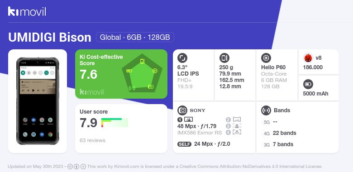Click the Kimovil logo at top
Viewport: 353px width, 172px height.
pyautogui.click(x=27, y=11)
